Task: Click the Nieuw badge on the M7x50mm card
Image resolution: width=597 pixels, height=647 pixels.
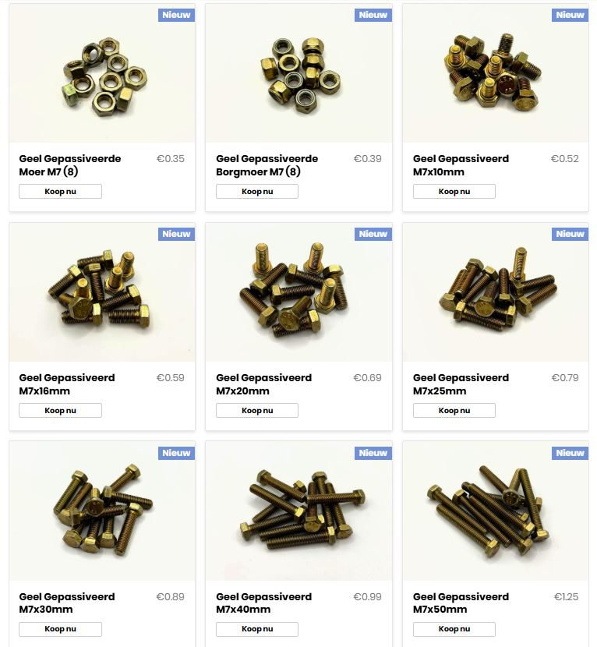Action: point(570,453)
